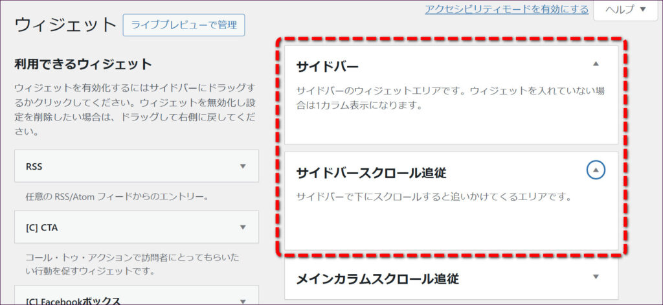
Task: Click the circled arrow on サイドバースクロール追従
Action: [596, 170]
